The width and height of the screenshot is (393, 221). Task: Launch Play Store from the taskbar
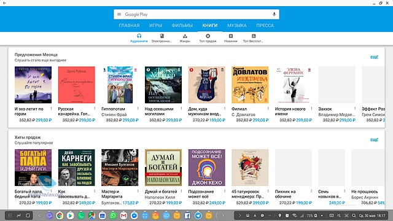pos(70,215)
